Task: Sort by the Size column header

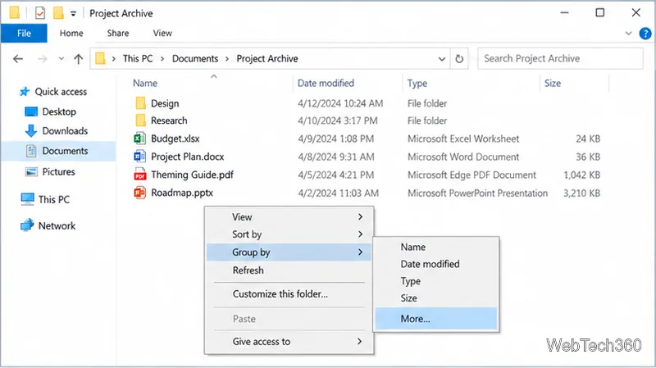Action: pos(552,84)
